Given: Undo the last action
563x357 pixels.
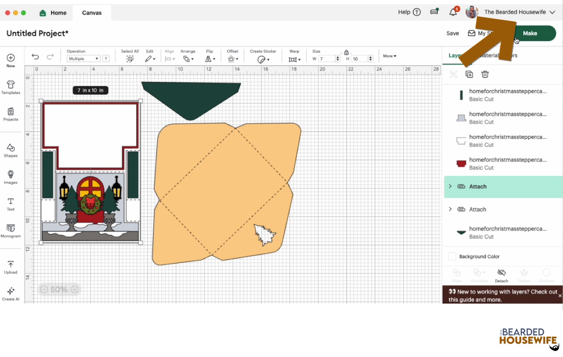Looking at the screenshot, I should [35, 57].
